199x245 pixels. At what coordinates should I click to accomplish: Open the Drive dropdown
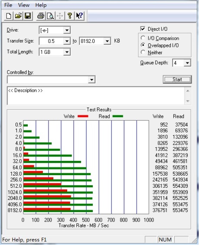click(67, 30)
